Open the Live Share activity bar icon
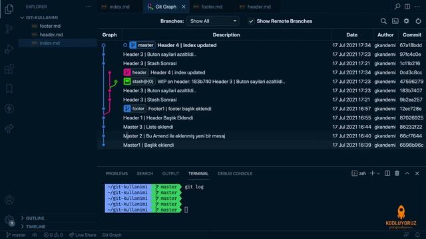Viewport: 426px width, 239px height. tap(9, 128)
